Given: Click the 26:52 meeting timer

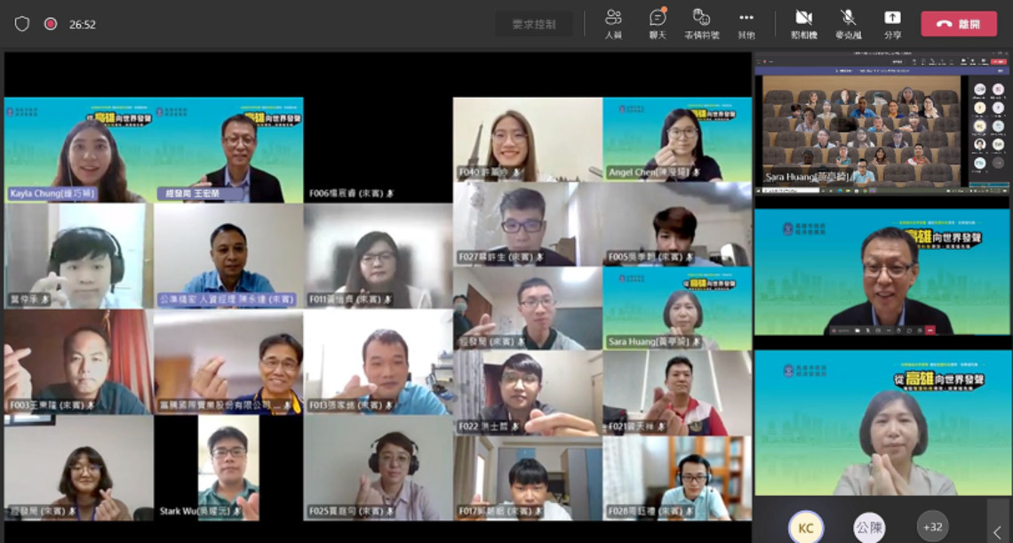Looking at the screenshot, I should point(83,25).
